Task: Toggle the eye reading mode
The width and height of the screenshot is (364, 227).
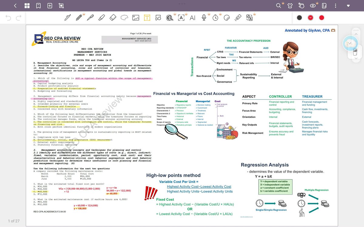Action: coord(313,6)
